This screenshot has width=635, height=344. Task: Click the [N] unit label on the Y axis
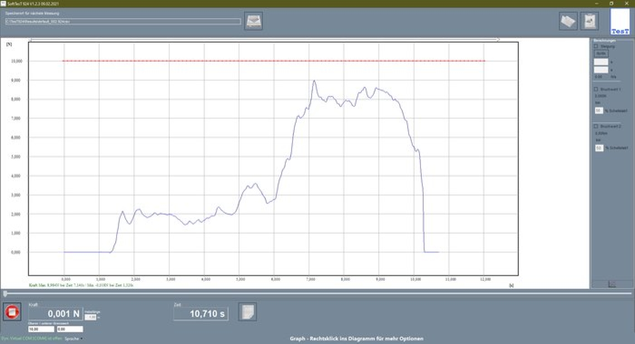pos(9,44)
